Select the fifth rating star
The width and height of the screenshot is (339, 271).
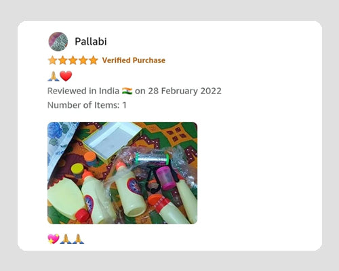point(93,60)
